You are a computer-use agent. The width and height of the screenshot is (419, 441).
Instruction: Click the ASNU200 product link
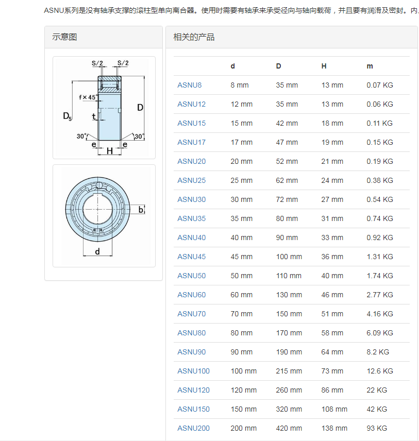click(193, 428)
